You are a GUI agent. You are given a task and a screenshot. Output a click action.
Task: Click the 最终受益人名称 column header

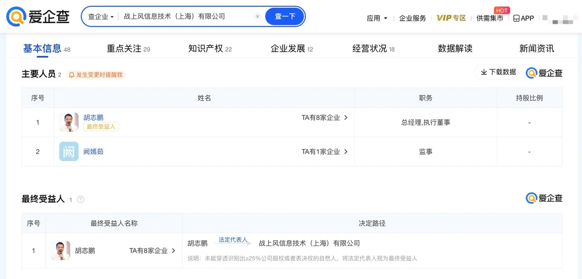pyautogui.click(x=114, y=223)
